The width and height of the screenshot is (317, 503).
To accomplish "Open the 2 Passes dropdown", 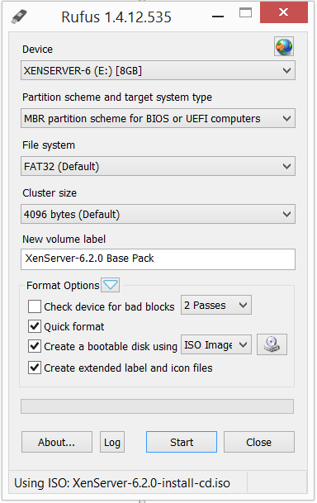I will 216,305.
